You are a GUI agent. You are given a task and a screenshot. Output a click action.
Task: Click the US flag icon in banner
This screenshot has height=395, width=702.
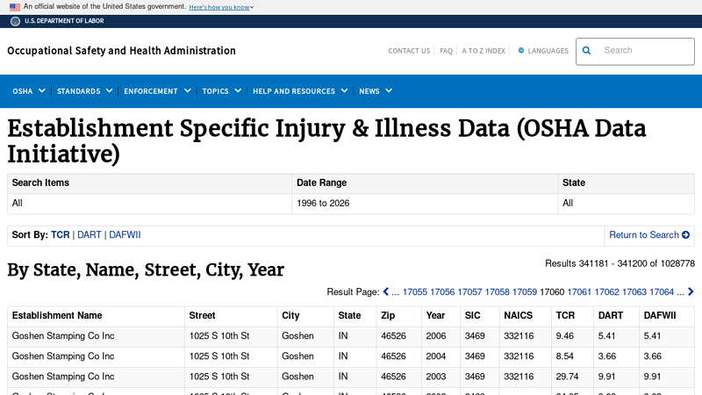point(15,7)
